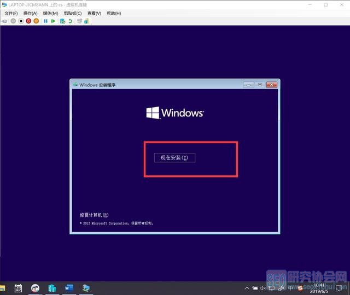Expand hidden system tray icons chevron
The height and width of the screenshot is (295, 350).
click(x=247, y=288)
